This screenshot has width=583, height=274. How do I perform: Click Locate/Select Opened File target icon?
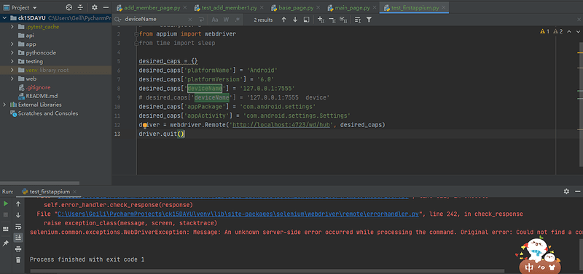click(x=69, y=7)
